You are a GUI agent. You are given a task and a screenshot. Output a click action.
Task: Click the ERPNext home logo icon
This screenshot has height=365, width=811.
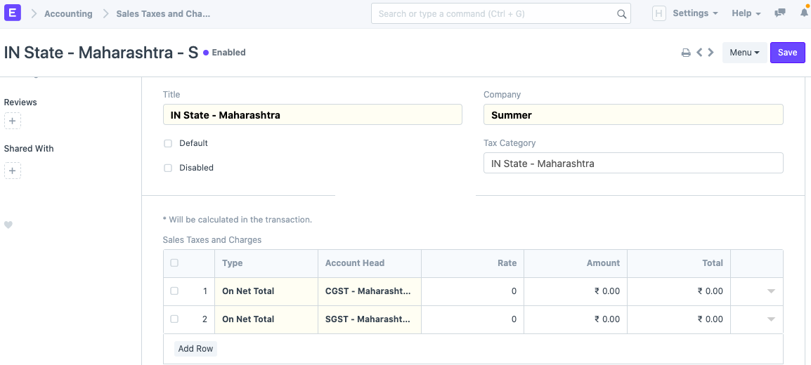tap(13, 13)
